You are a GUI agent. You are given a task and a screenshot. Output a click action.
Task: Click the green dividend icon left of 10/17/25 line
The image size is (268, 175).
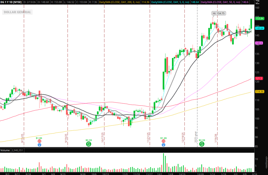89,144
